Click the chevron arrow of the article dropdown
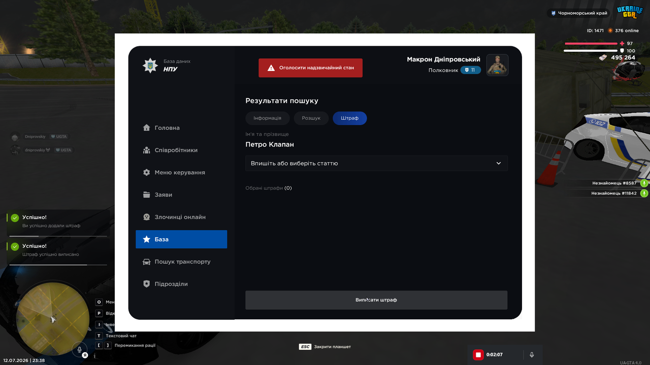 (499, 163)
